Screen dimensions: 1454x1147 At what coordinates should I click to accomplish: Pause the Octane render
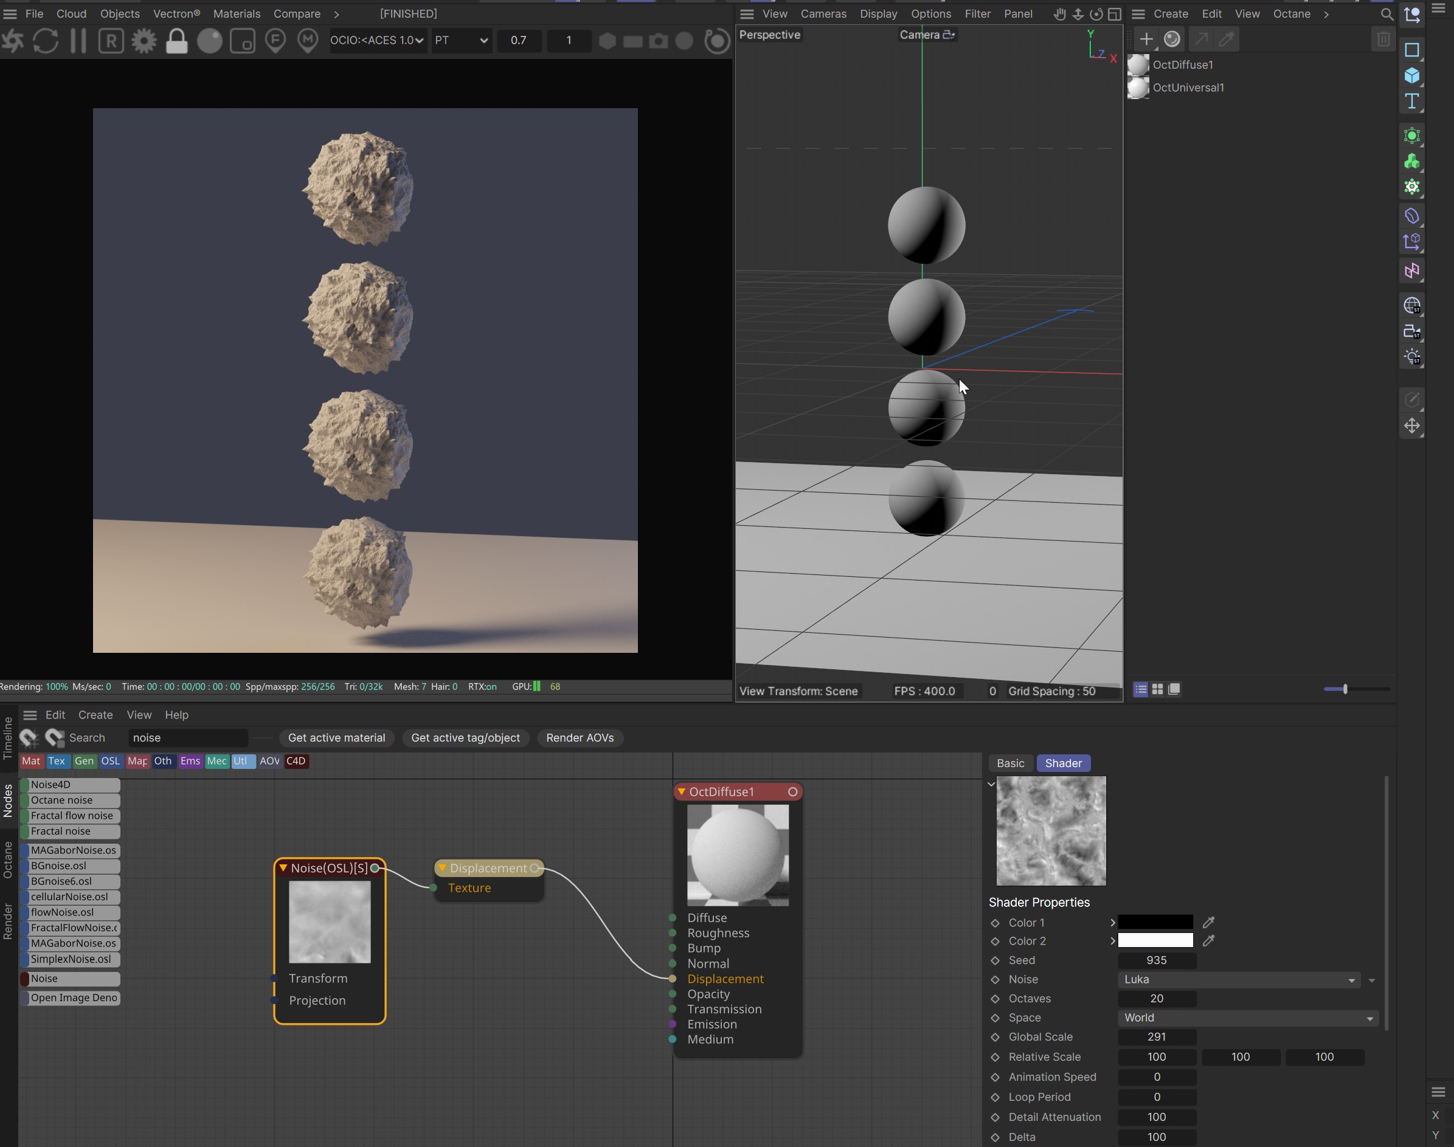78,41
